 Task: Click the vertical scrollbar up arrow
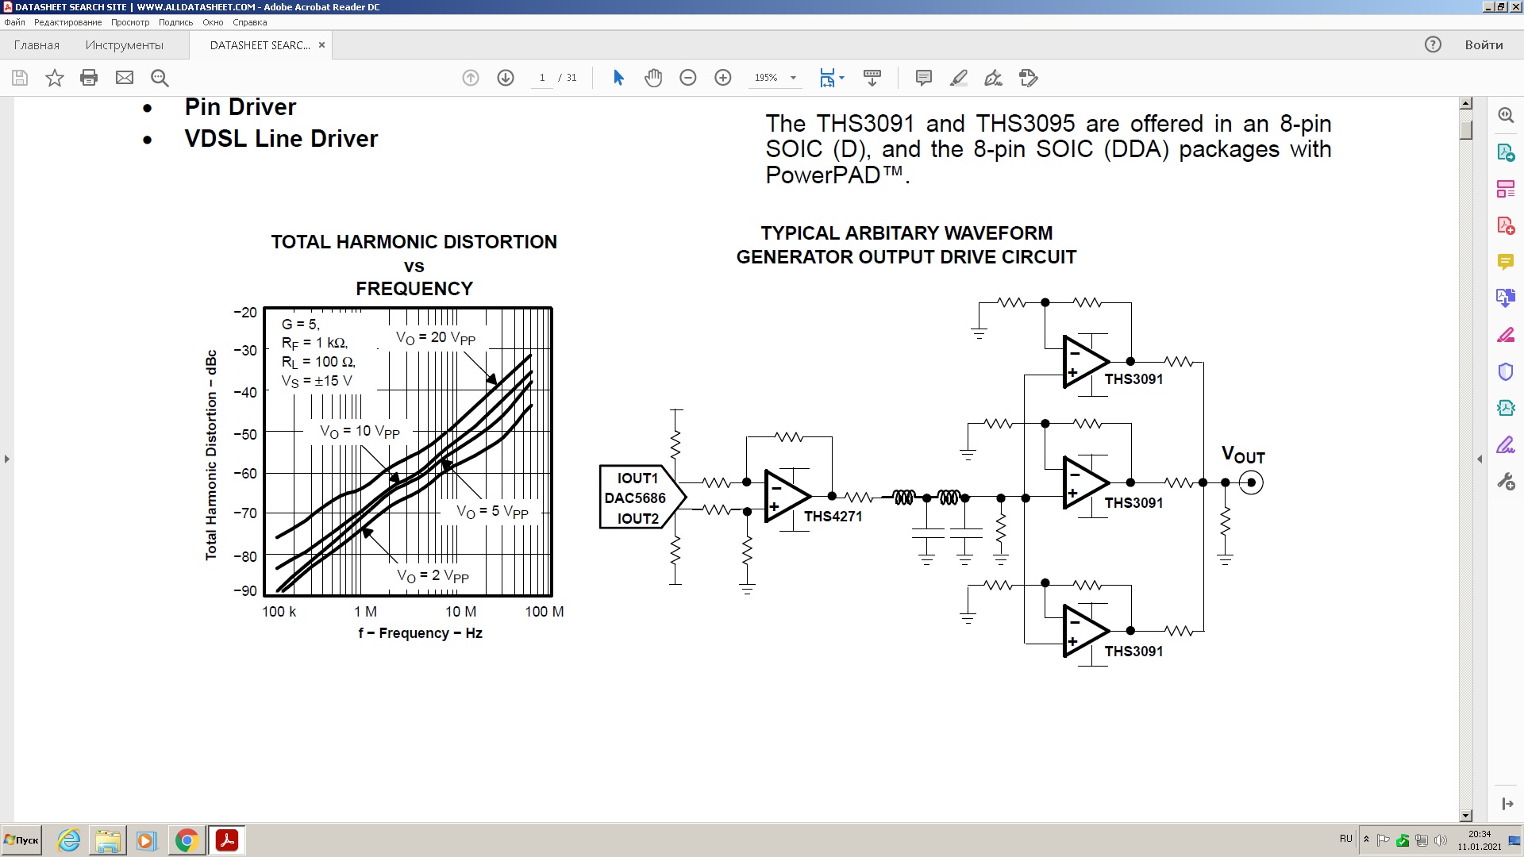click(x=1466, y=103)
